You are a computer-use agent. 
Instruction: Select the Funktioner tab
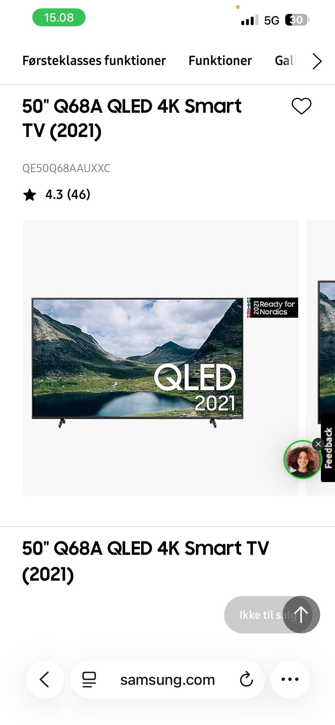[x=220, y=60]
